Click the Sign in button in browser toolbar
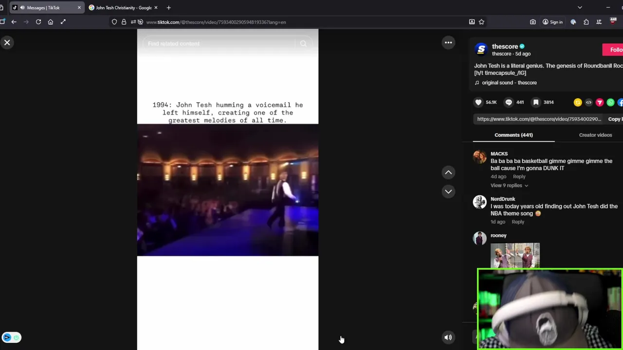623x350 pixels. pos(552,22)
